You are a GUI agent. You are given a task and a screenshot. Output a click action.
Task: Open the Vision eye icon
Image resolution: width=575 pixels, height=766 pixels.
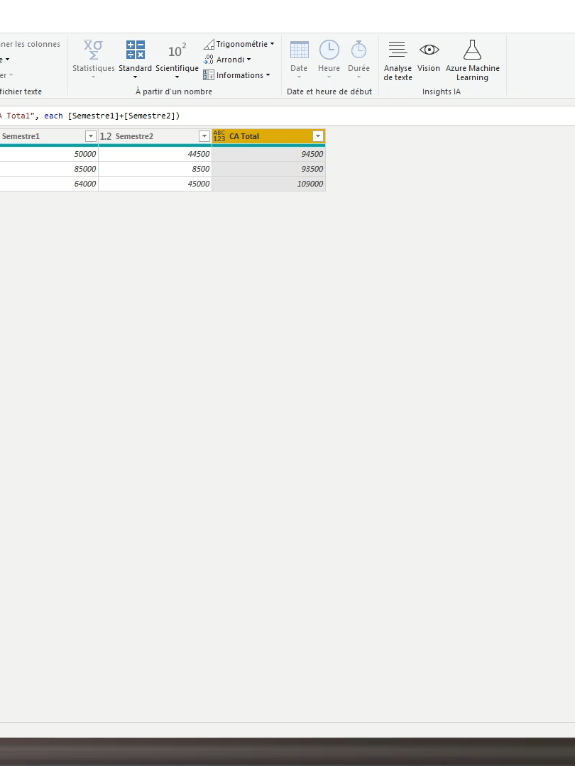(x=429, y=50)
